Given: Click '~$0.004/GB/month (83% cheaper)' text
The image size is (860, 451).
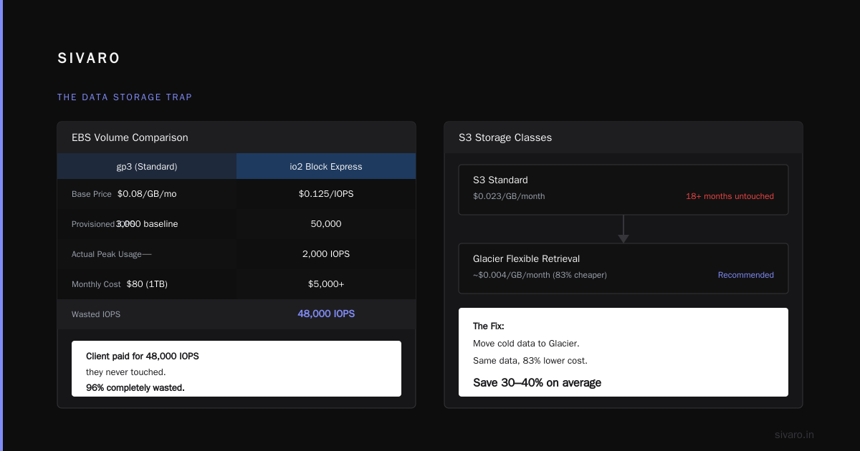Looking at the screenshot, I should point(540,275).
